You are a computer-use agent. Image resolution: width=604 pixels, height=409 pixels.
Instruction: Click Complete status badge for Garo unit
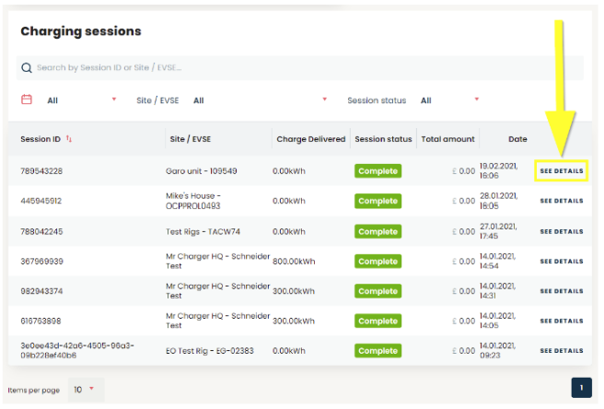coord(377,171)
